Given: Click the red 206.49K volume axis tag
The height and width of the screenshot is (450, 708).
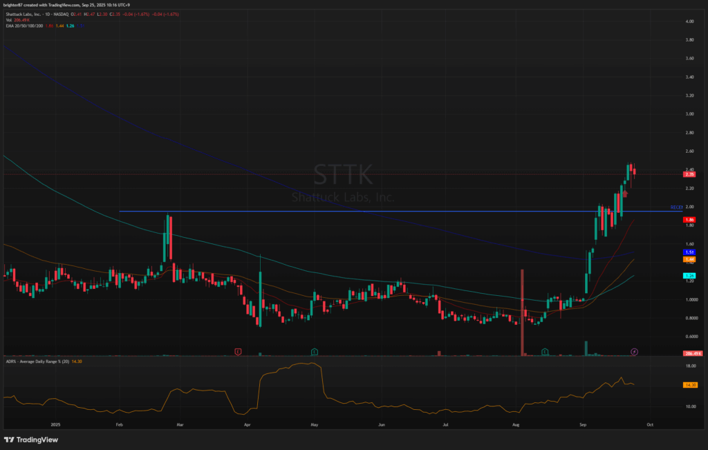Looking at the screenshot, I should pyautogui.click(x=693, y=353).
